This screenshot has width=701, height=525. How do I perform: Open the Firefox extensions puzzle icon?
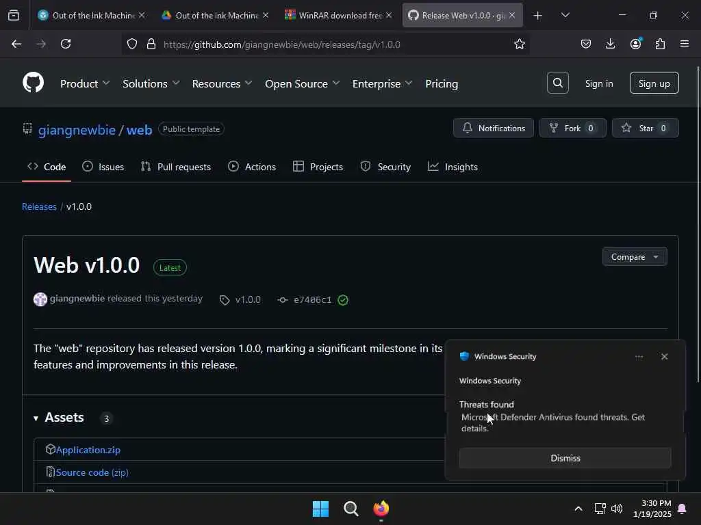[x=660, y=44]
